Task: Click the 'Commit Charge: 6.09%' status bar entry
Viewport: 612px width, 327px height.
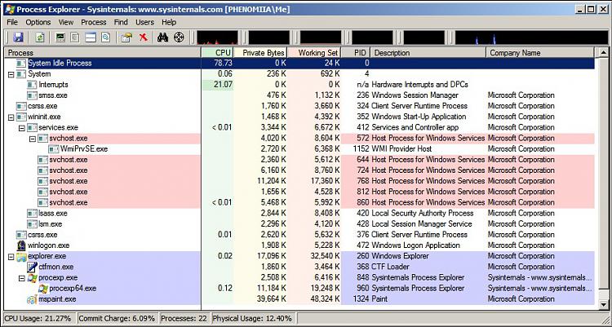Action: [x=117, y=318]
